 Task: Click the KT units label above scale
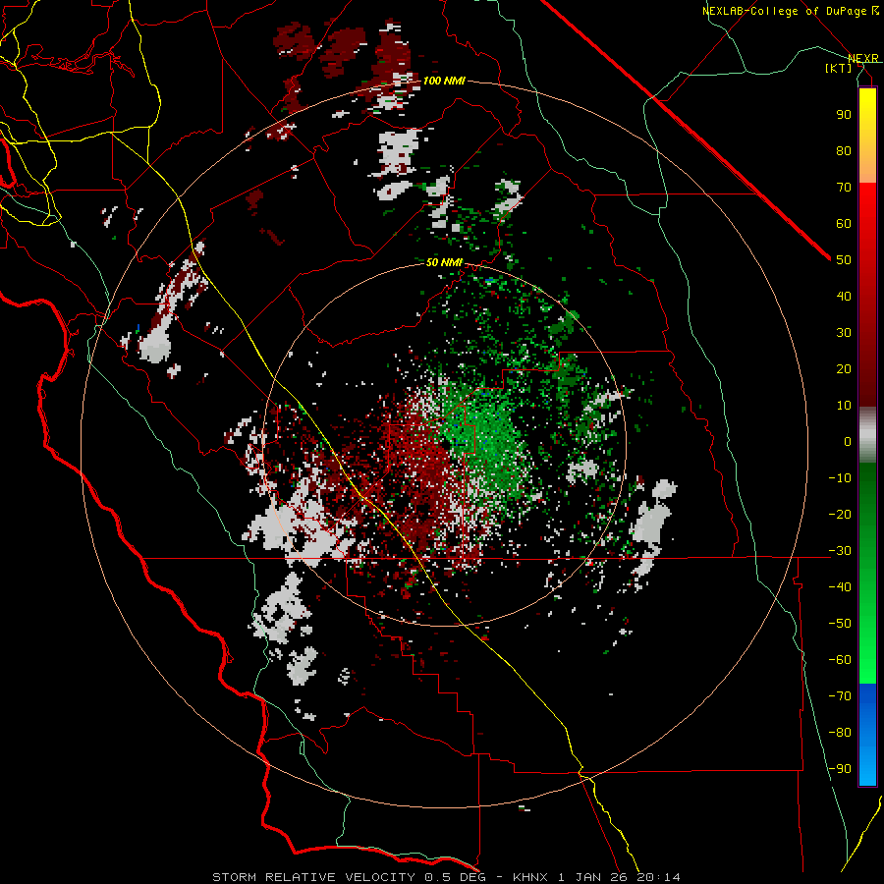[839, 68]
